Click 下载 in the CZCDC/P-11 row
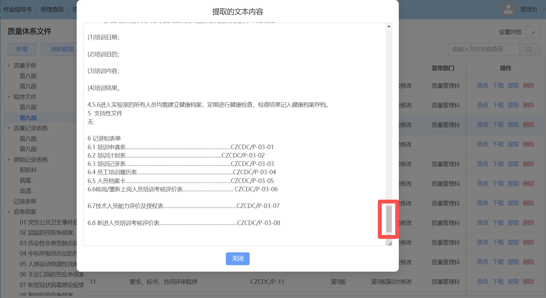The width and height of the screenshot is (546, 298). tap(498, 282)
